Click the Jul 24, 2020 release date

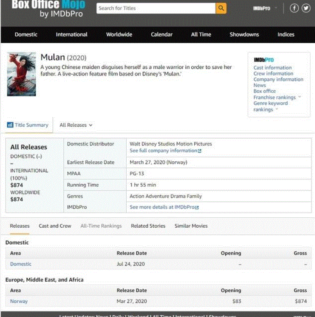(x=131, y=264)
